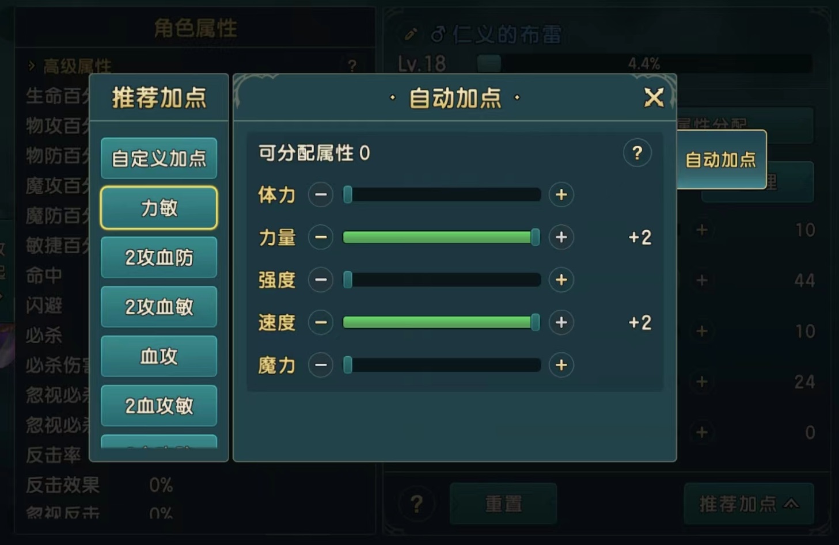
Task: Select the 自定义加点 option
Action: (159, 158)
